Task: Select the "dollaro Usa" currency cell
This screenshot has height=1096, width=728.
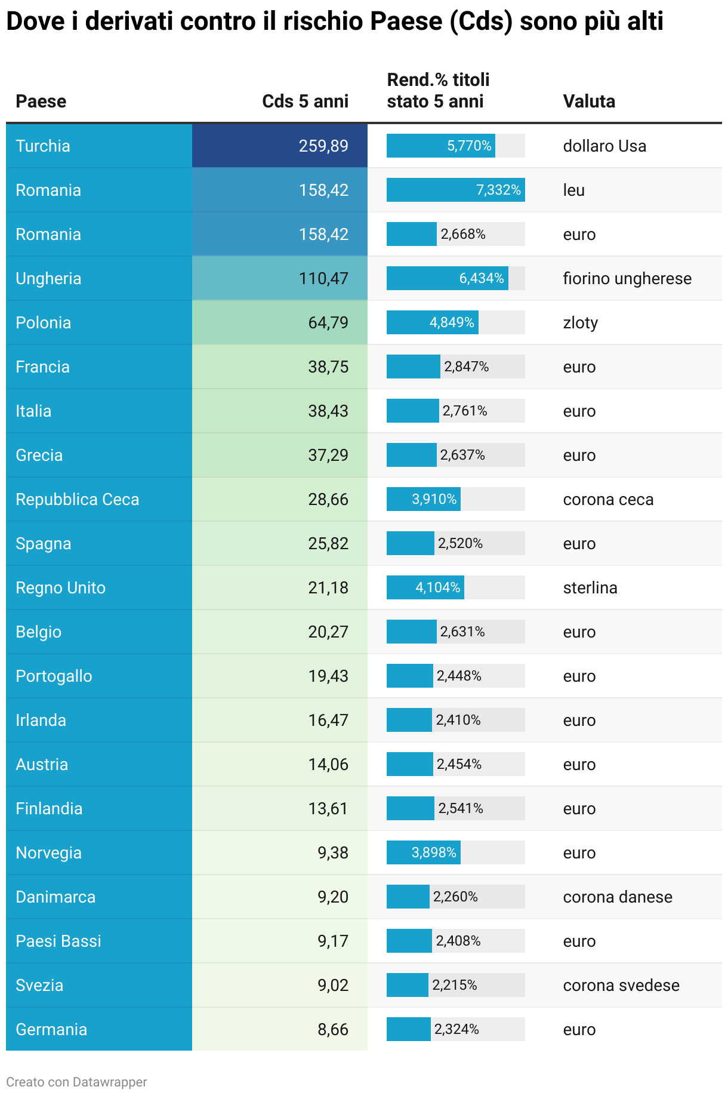Action: click(604, 146)
